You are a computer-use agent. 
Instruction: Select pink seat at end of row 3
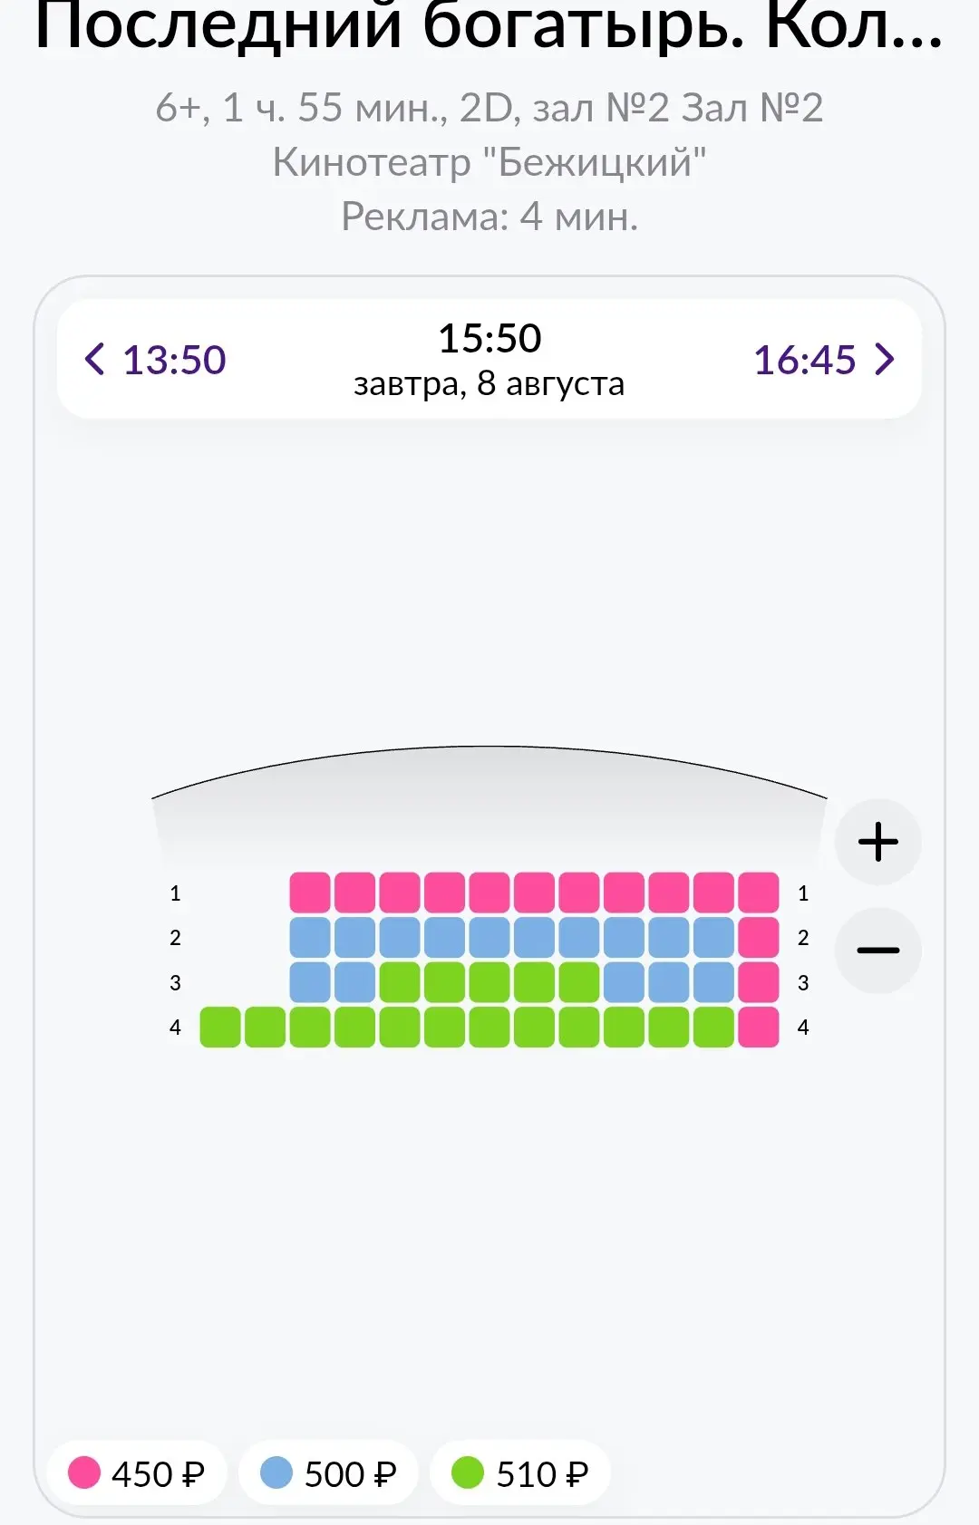point(759,982)
